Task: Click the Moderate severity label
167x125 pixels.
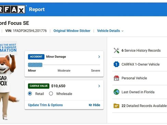Action: point(64,71)
